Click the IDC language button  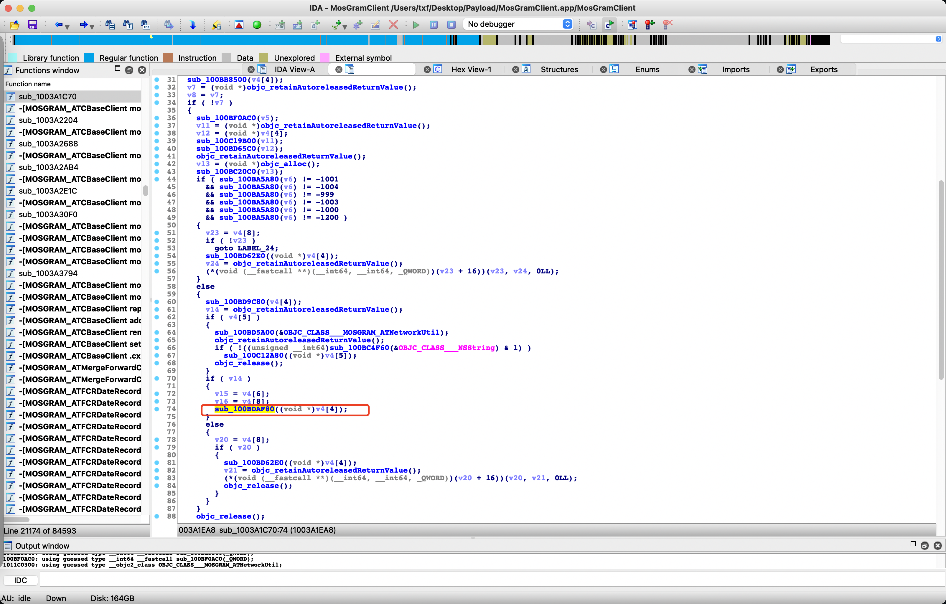[20, 580]
